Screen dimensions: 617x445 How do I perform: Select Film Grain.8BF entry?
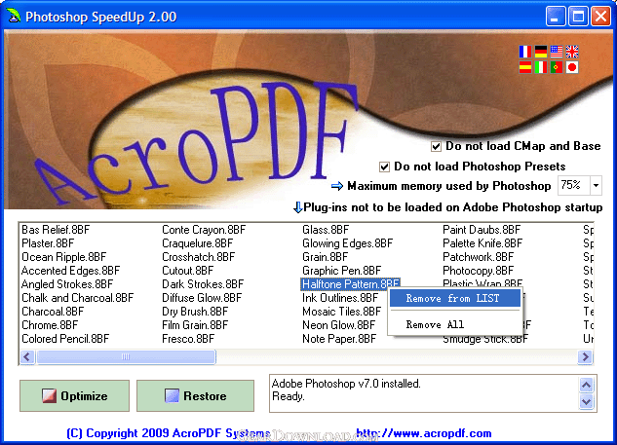[195, 325]
